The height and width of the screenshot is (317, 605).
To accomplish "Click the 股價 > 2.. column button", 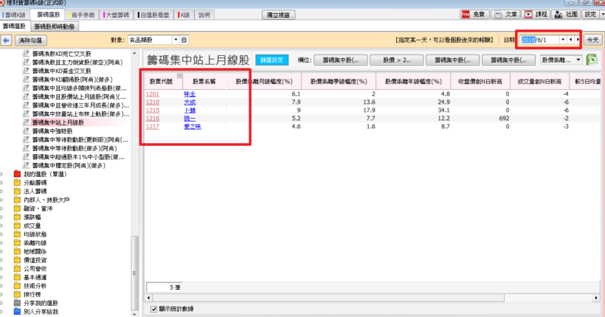I will pyautogui.click(x=396, y=60).
